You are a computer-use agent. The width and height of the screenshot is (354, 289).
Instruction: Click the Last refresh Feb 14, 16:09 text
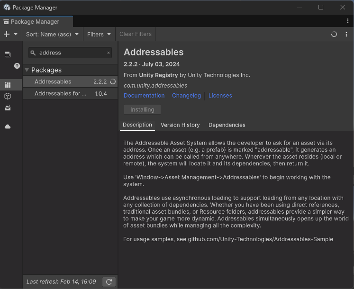click(61, 281)
